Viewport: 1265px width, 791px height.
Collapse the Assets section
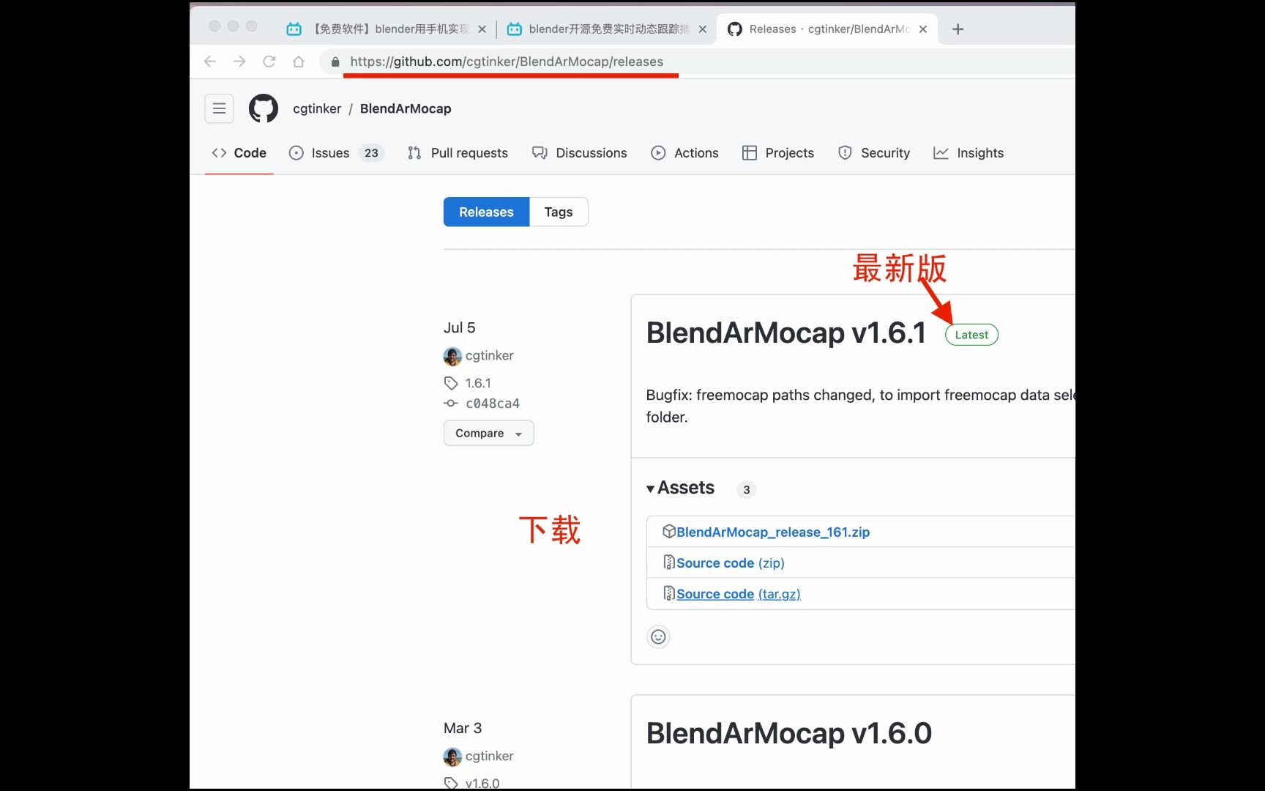coord(650,489)
